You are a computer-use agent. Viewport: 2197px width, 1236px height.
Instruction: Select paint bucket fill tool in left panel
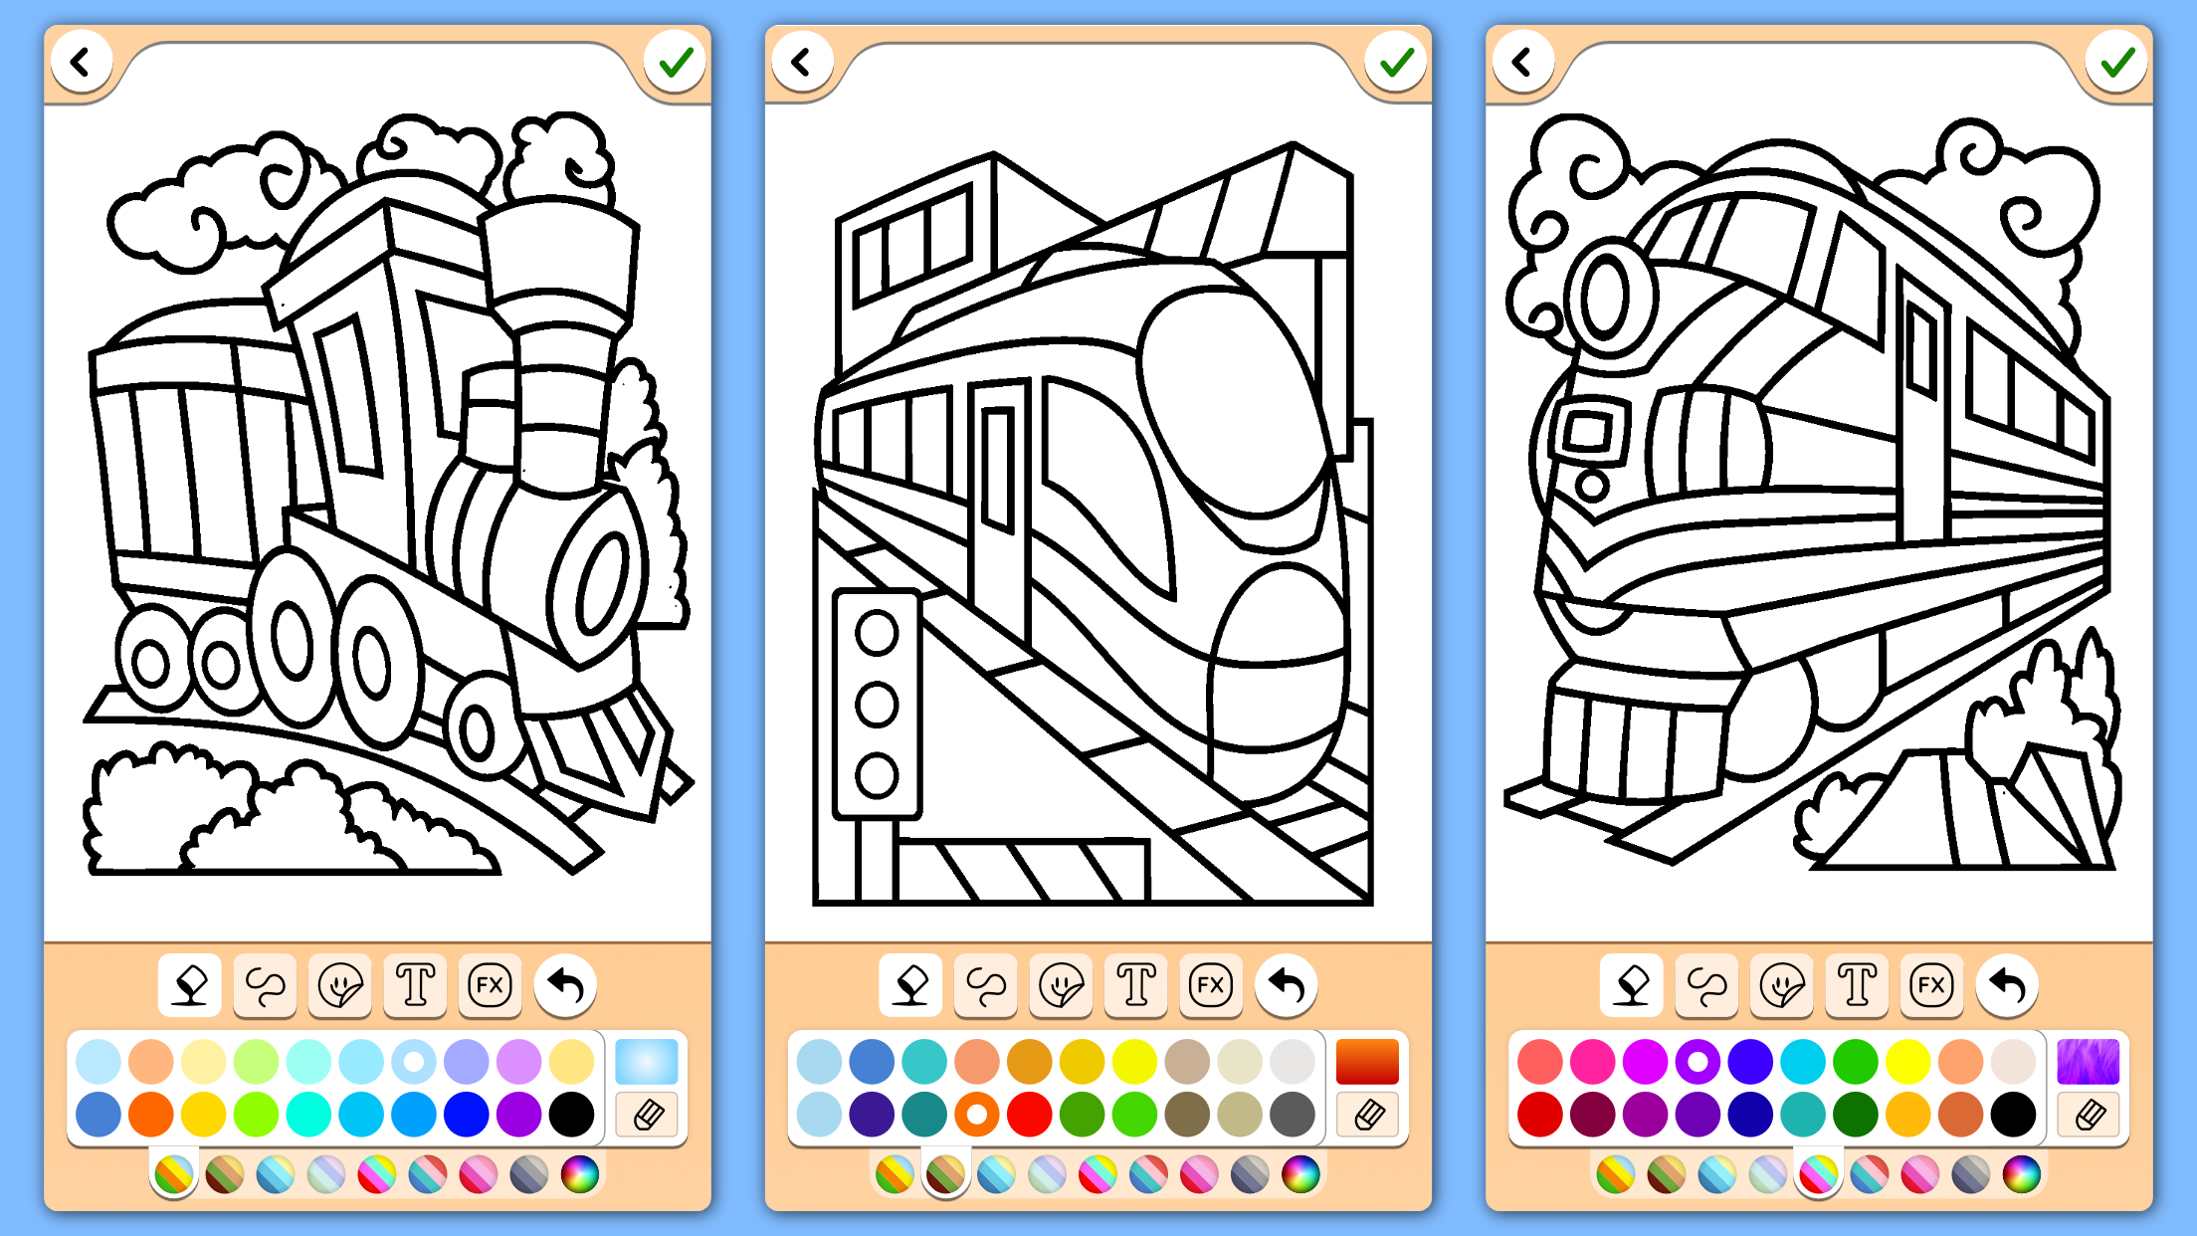tap(190, 985)
